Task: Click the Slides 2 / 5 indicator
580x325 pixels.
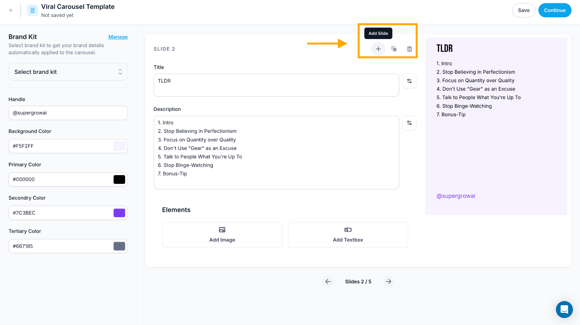Action: (x=358, y=282)
